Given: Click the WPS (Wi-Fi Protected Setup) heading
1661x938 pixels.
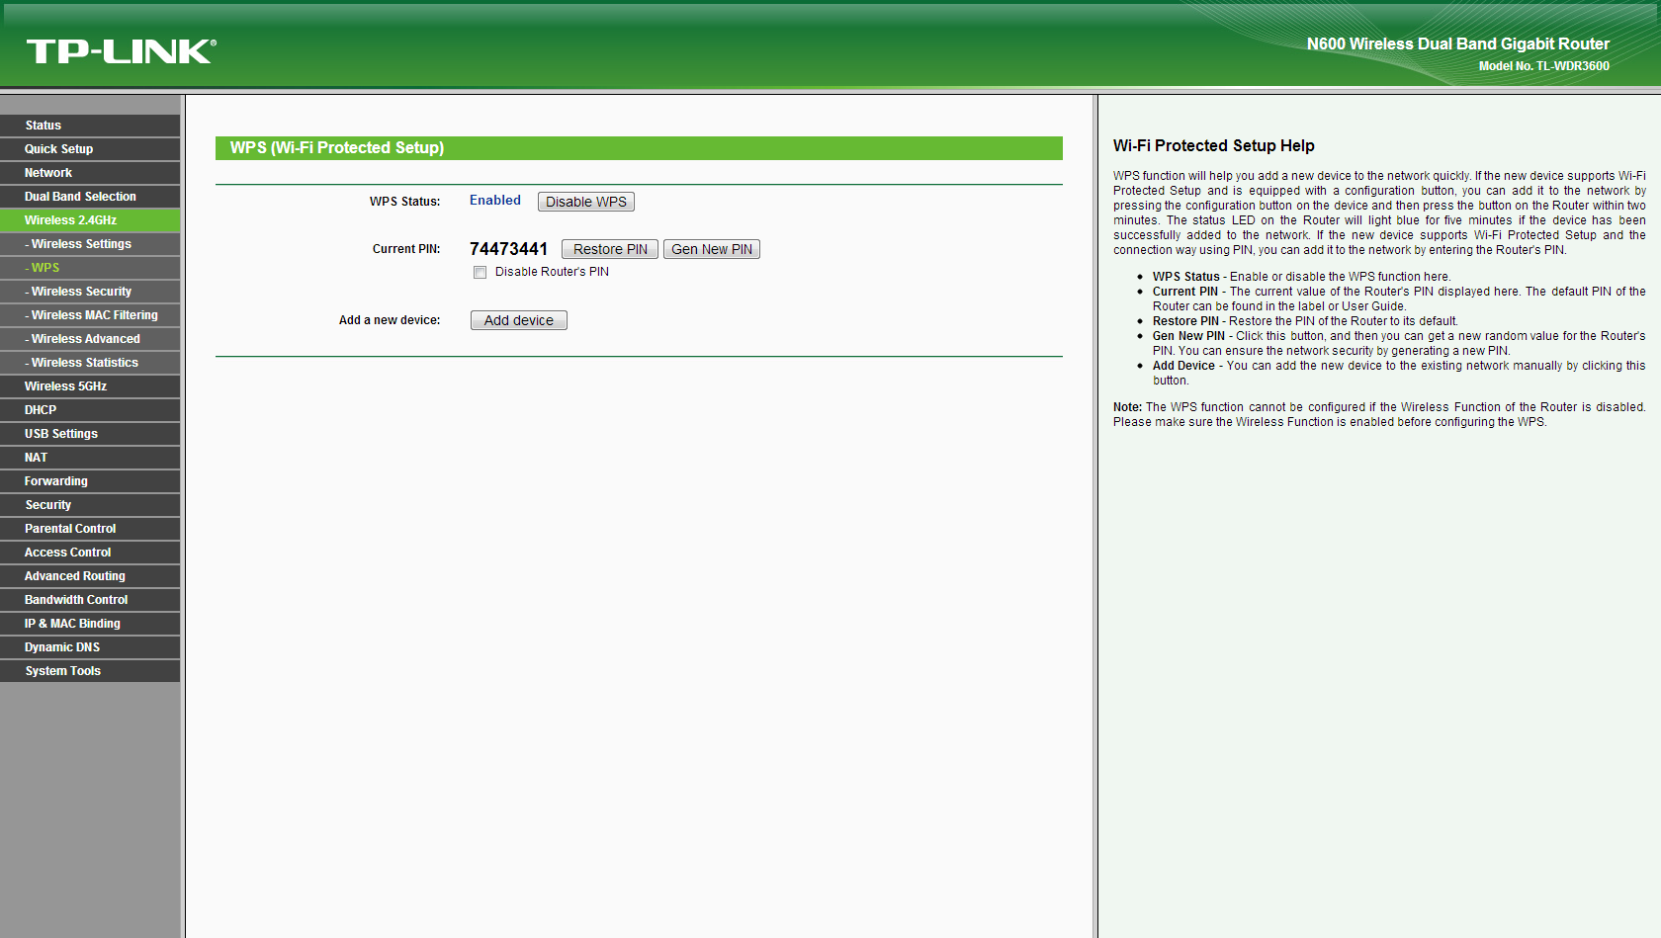Looking at the screenshot, I should (337, 147).
